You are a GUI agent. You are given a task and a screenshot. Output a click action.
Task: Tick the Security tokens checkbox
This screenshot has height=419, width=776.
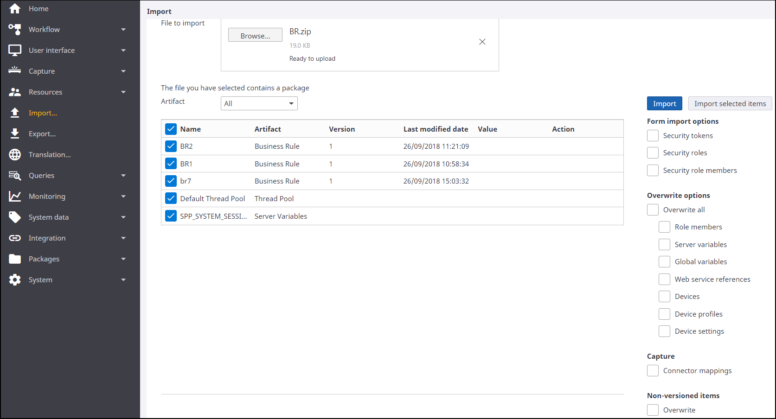(653, 136)
